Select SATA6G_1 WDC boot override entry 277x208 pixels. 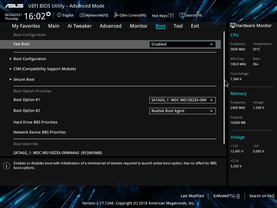(58, 153)
